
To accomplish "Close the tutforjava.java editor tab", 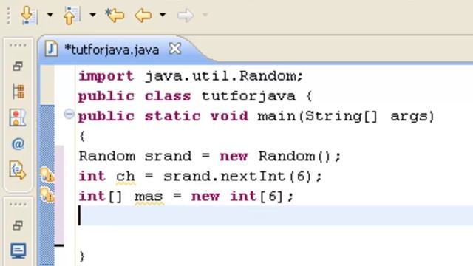I will [x=175, y=48].
